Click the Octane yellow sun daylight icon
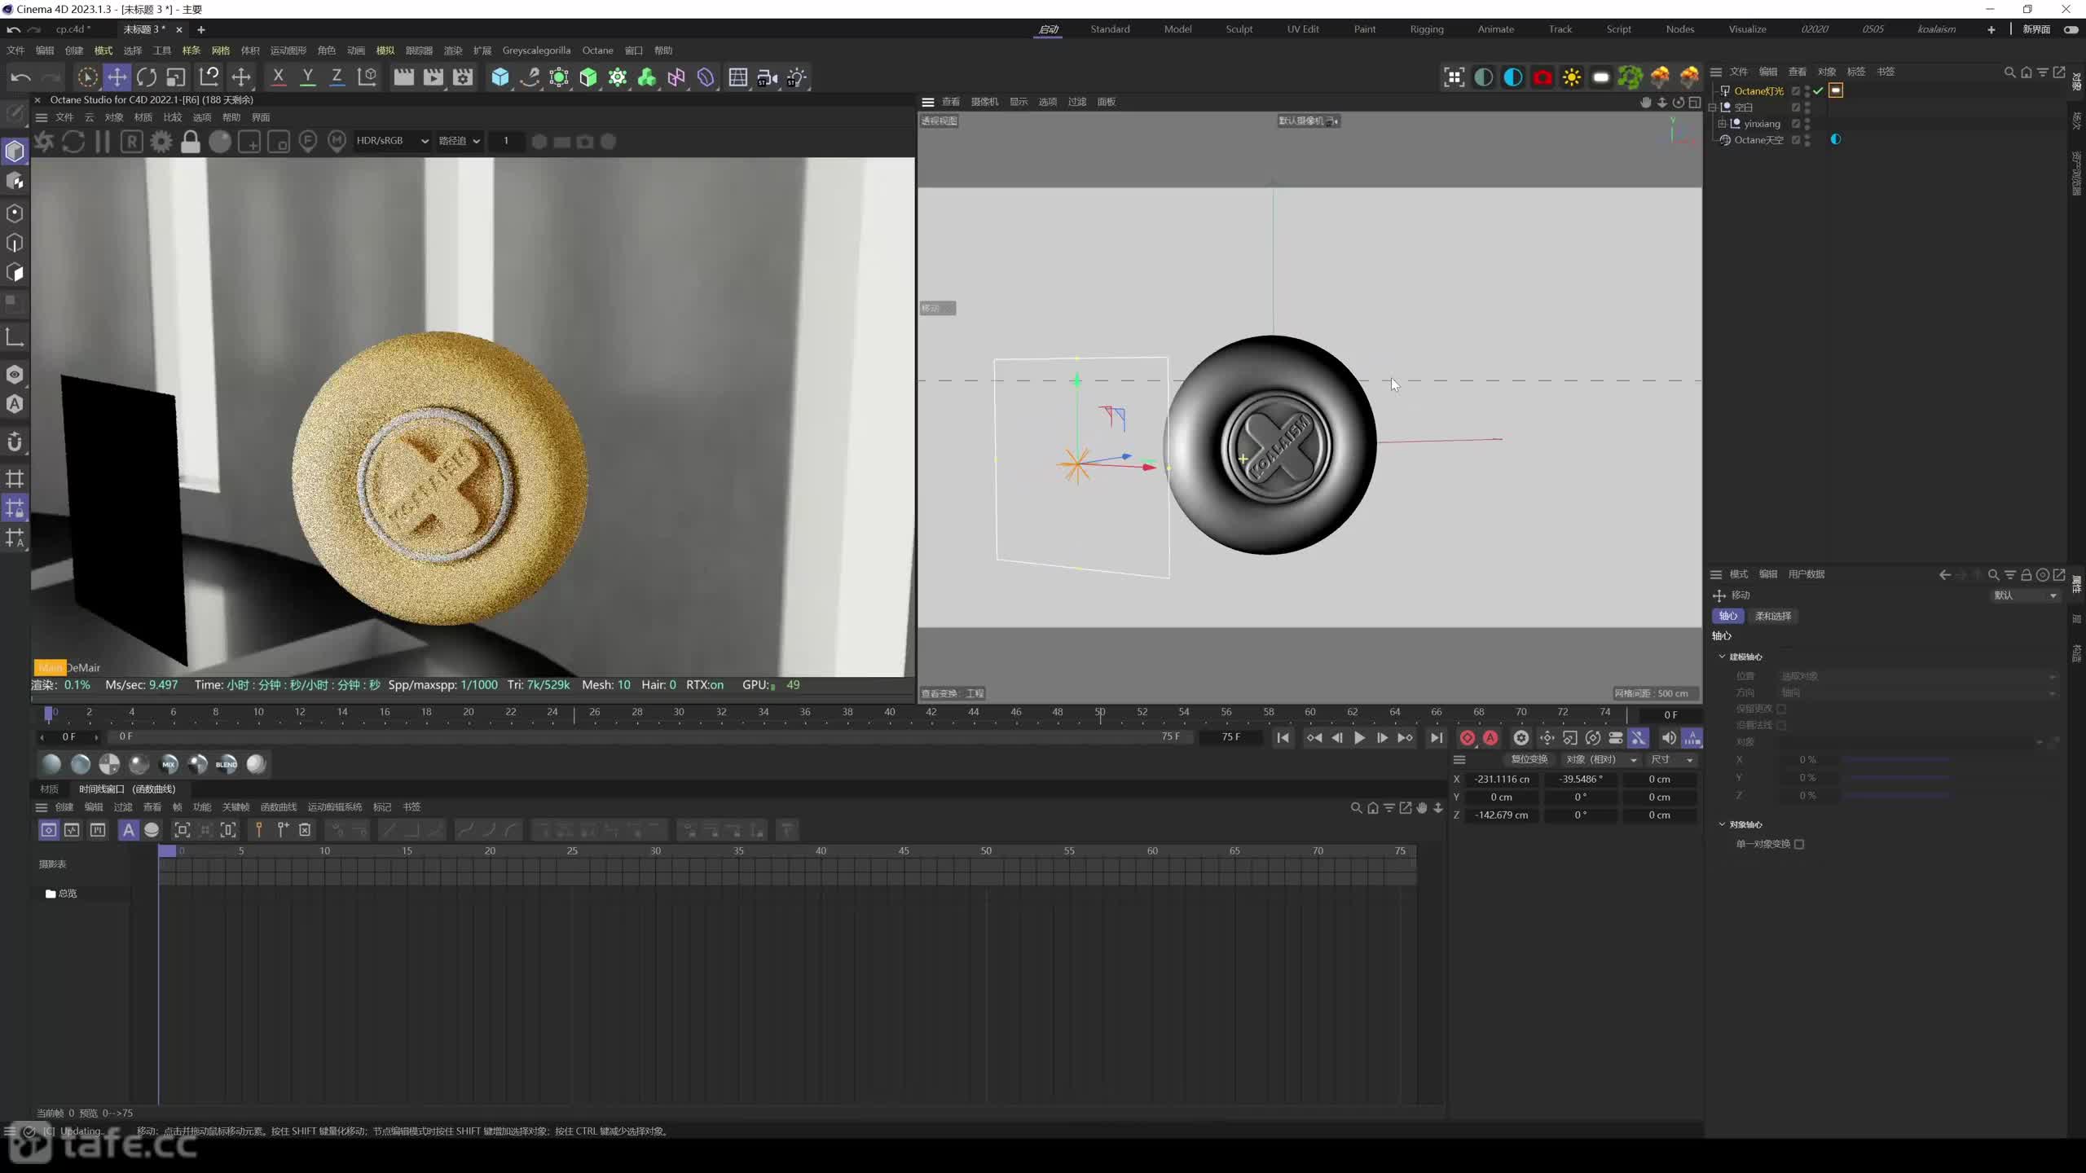This screenshot has width=2086, height=1173. [1572, 77]
